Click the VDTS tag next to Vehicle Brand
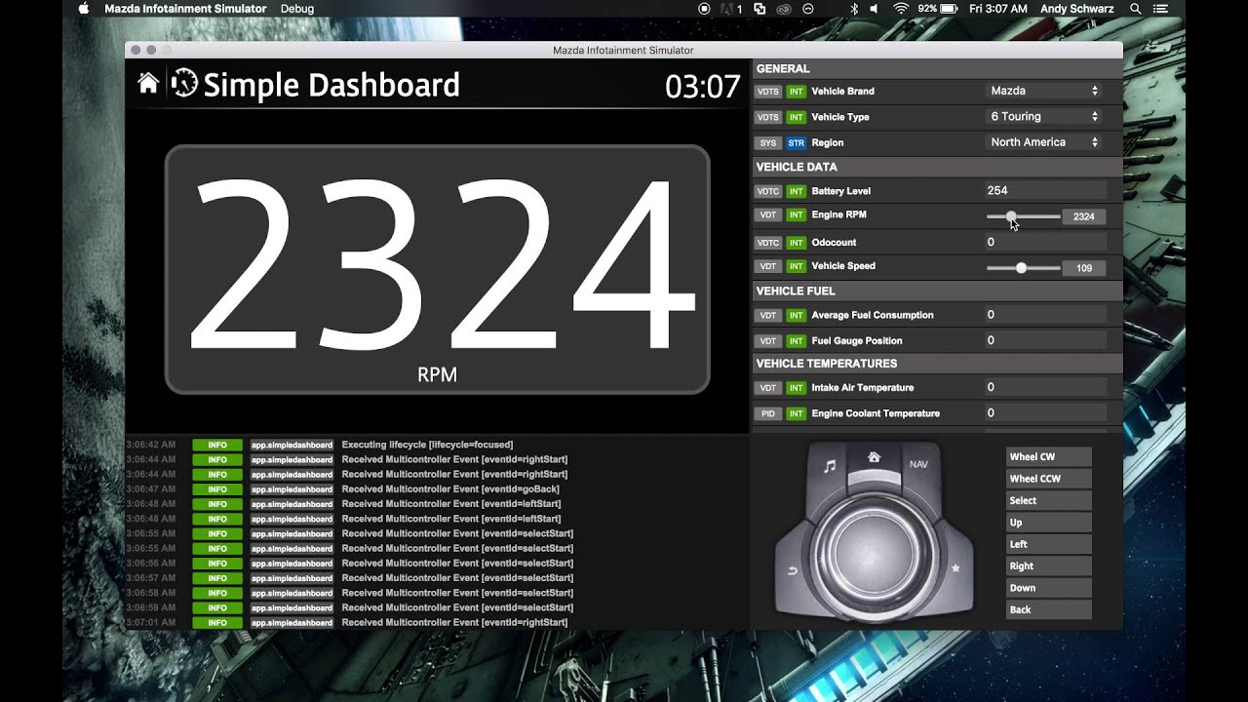Viewport: 1248px width, 702px height. pyautogui.click(x=768, y=92)
